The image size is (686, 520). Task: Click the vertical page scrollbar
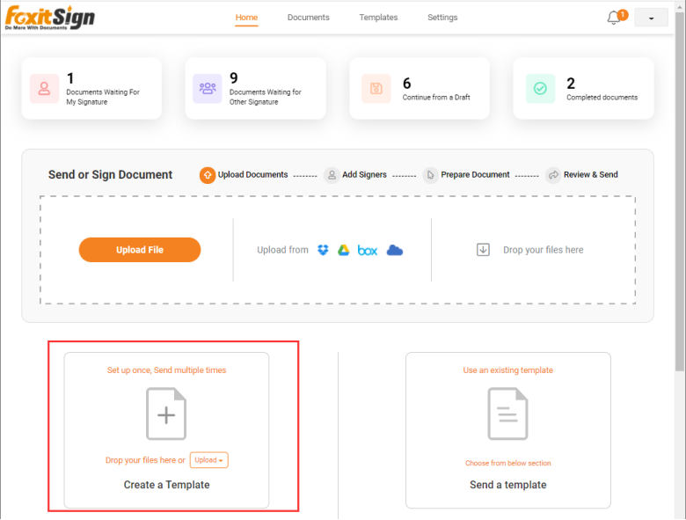coord(680,193)
